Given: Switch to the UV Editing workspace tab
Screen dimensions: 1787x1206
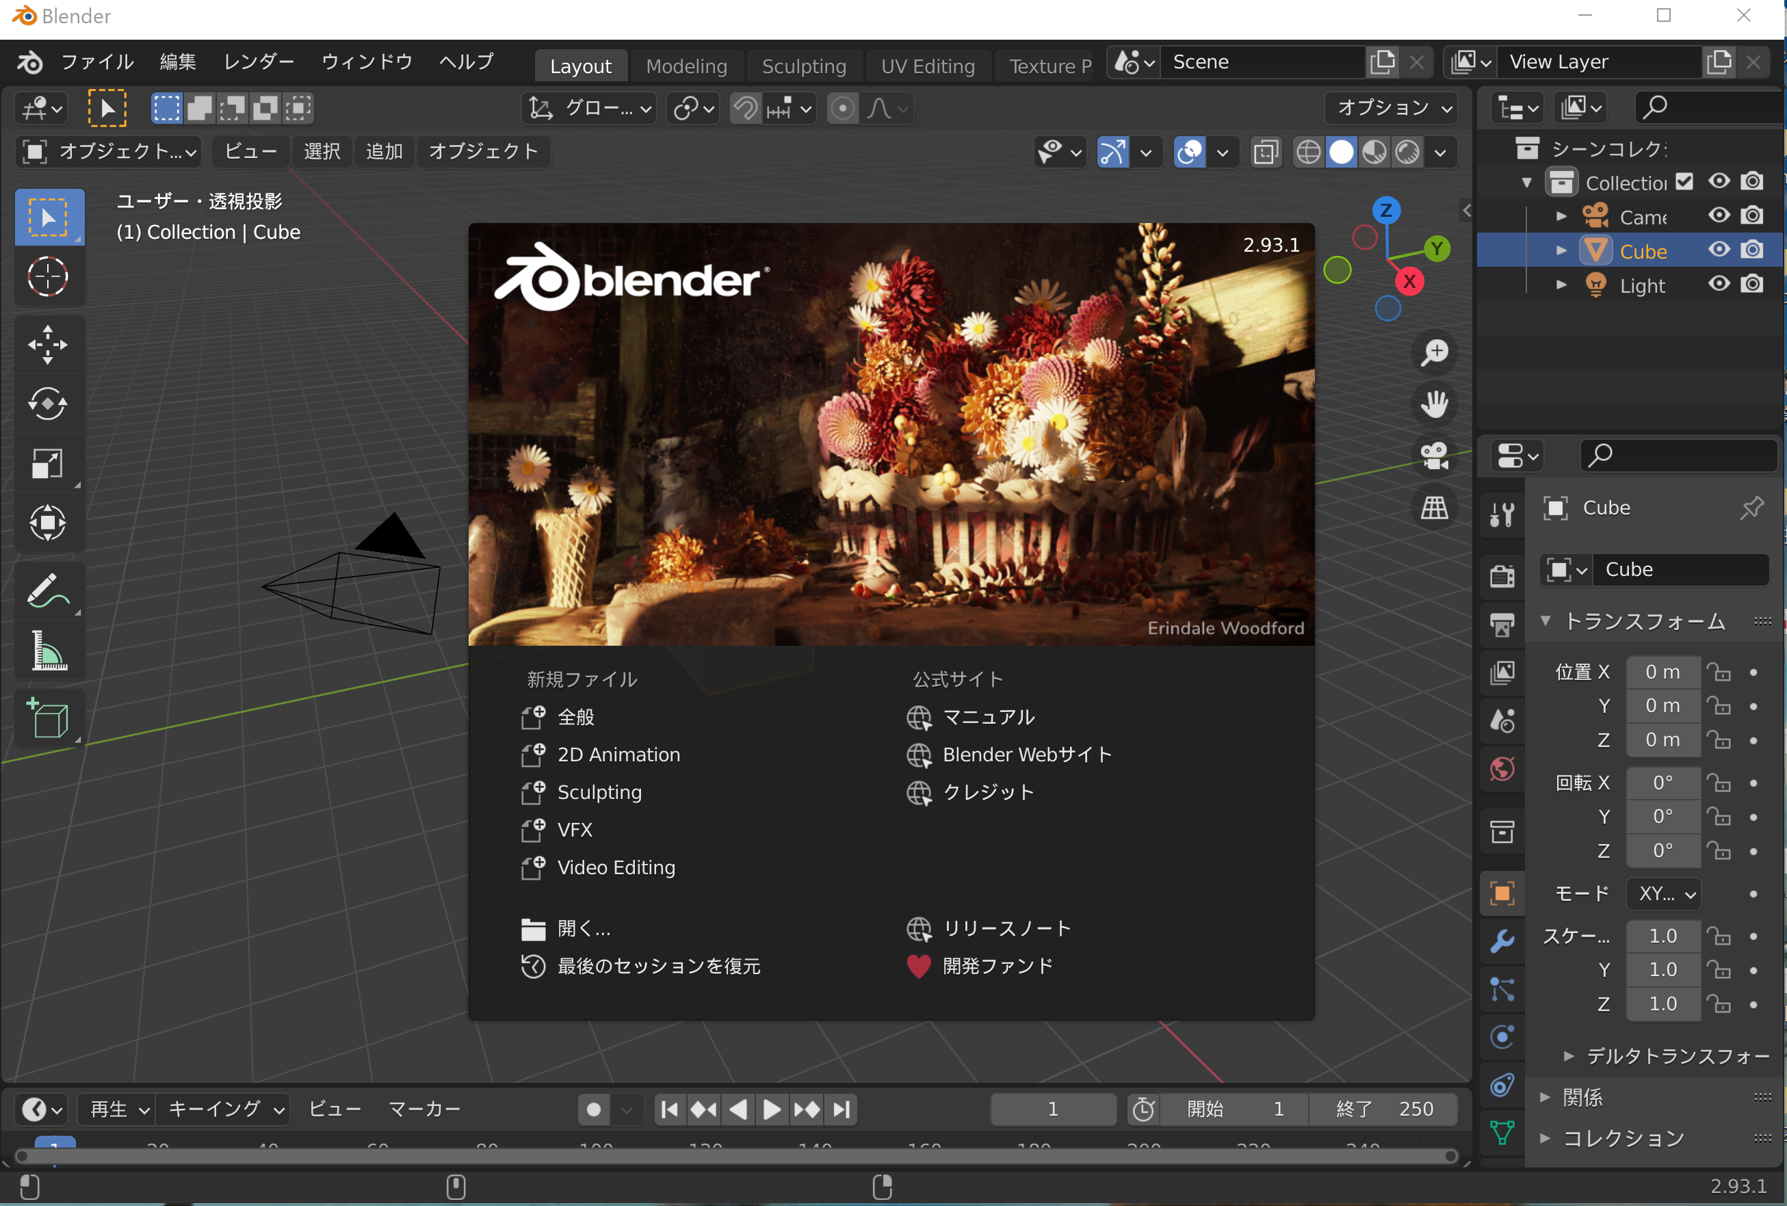Looking at the screenshot, I should (x=928, y=66).
